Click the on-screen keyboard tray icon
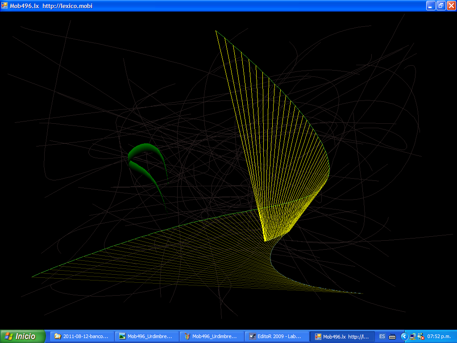Screen dimensions: 457x343 coord(392,336)
